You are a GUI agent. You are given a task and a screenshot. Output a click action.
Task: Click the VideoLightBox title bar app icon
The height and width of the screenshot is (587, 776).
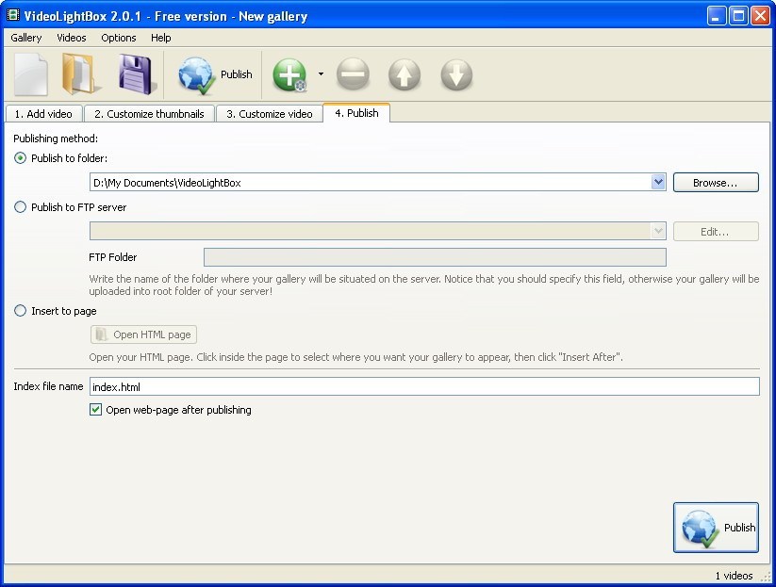click(x=13, y=15)
